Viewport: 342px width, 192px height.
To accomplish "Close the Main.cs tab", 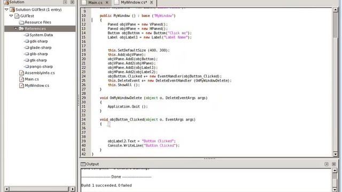I will pos(107,3).
